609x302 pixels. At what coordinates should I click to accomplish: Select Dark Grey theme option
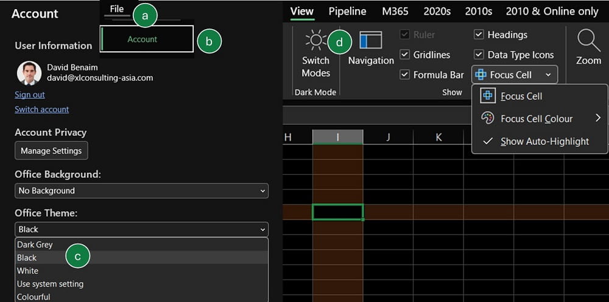(x=141, y=245)
